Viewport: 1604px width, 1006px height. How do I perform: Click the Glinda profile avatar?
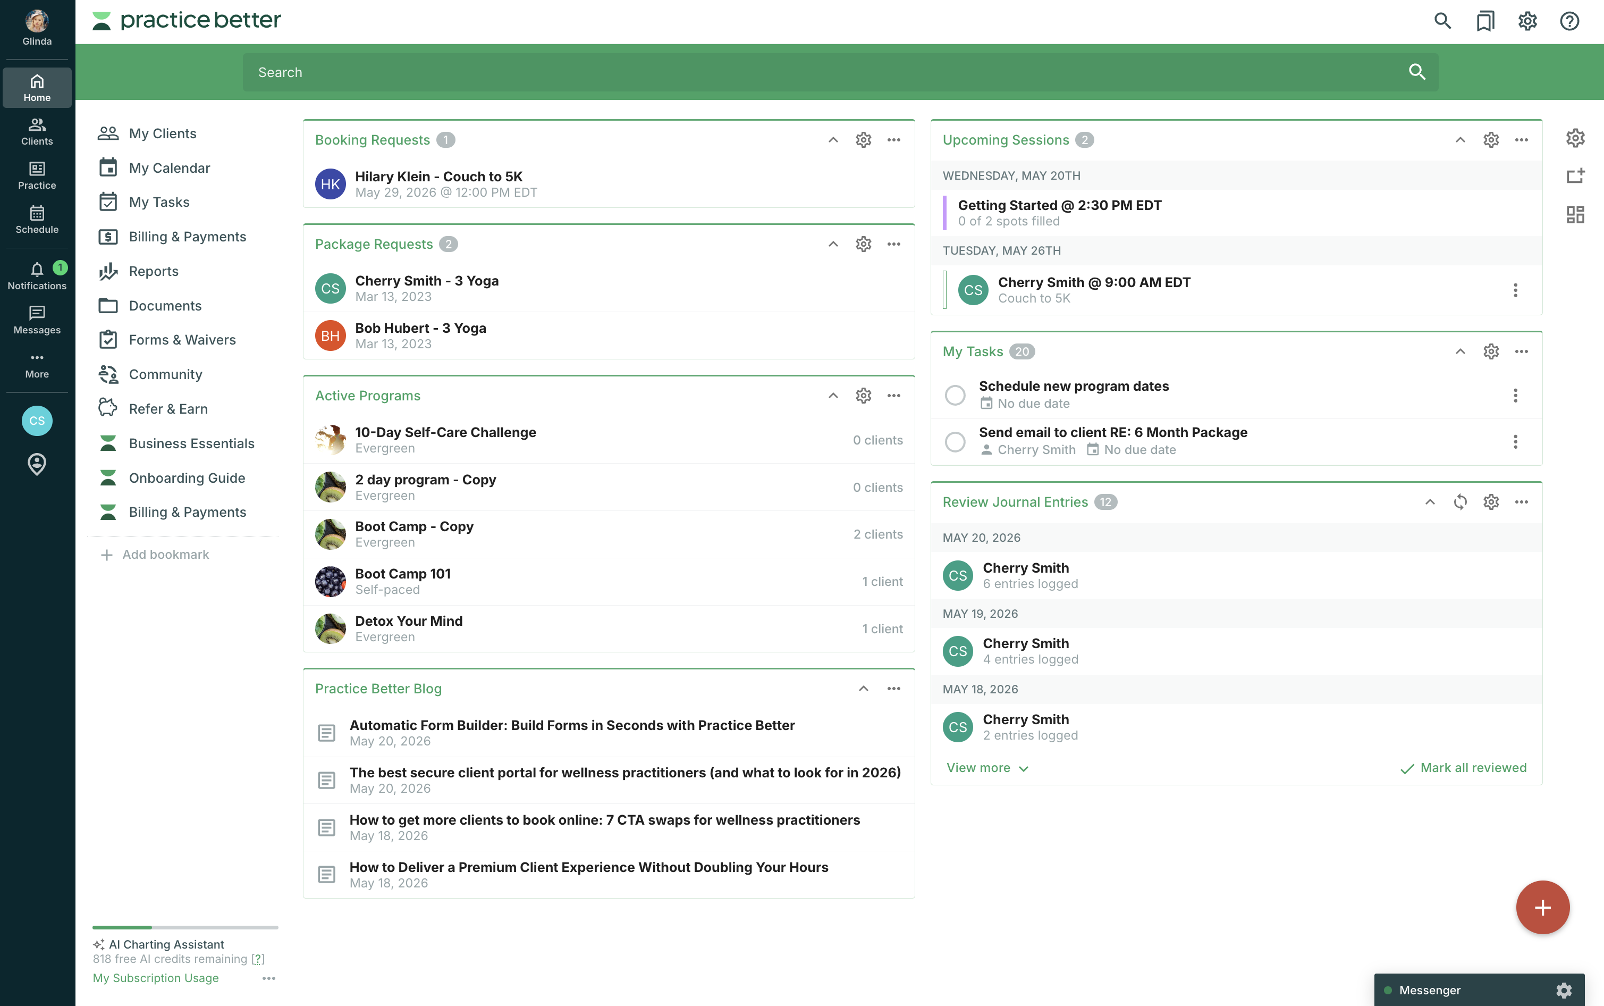point(37,21)
